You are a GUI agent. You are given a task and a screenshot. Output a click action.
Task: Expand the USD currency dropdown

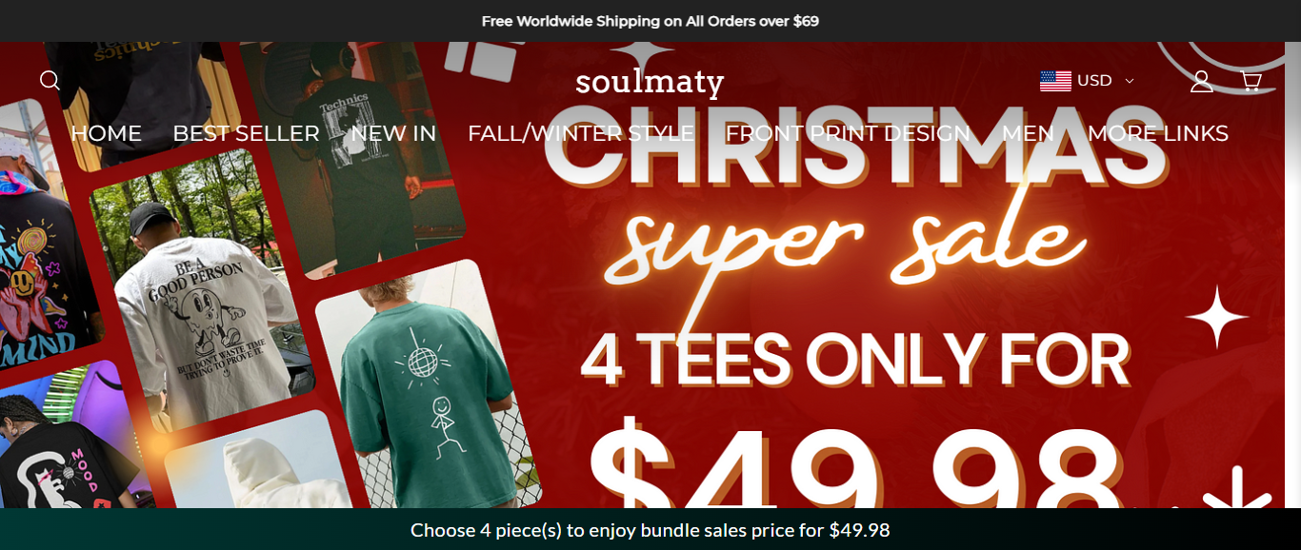(x=1087, y=81)
